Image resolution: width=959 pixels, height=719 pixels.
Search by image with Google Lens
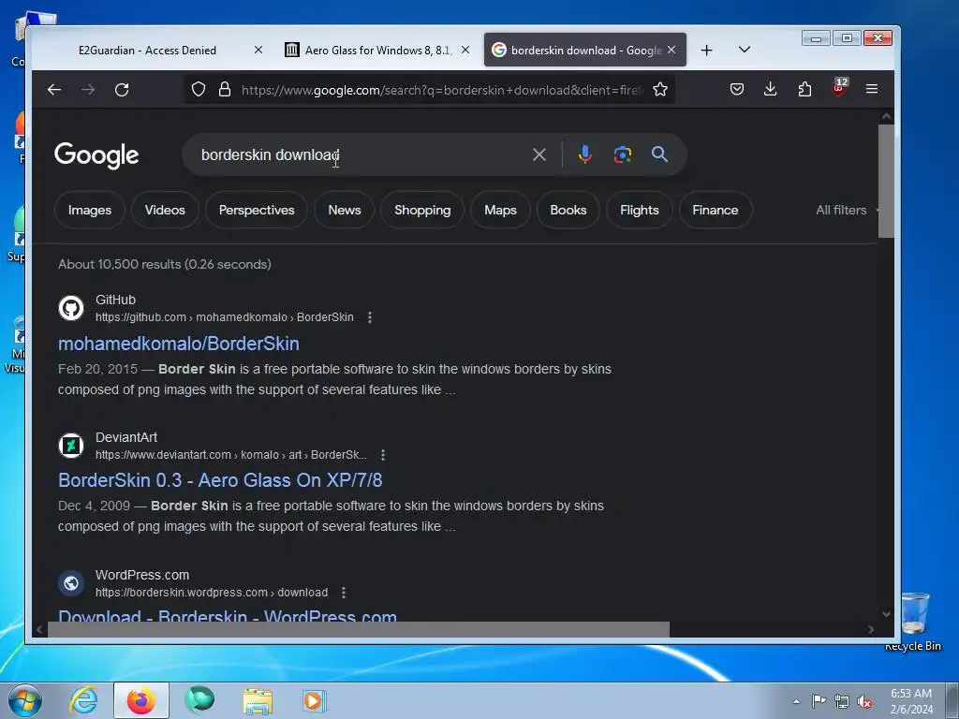coord(623,154)
